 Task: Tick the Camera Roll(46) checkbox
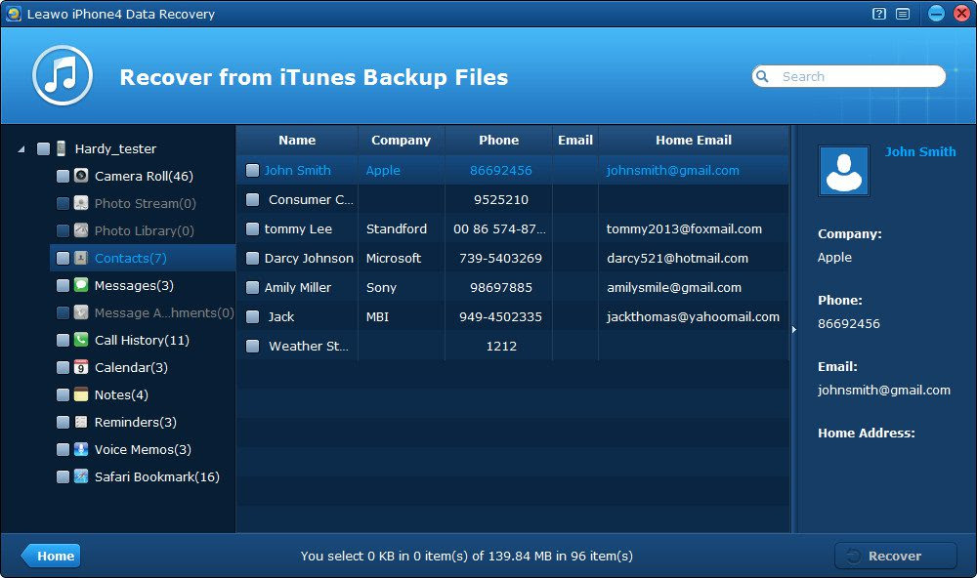[63, 177]
